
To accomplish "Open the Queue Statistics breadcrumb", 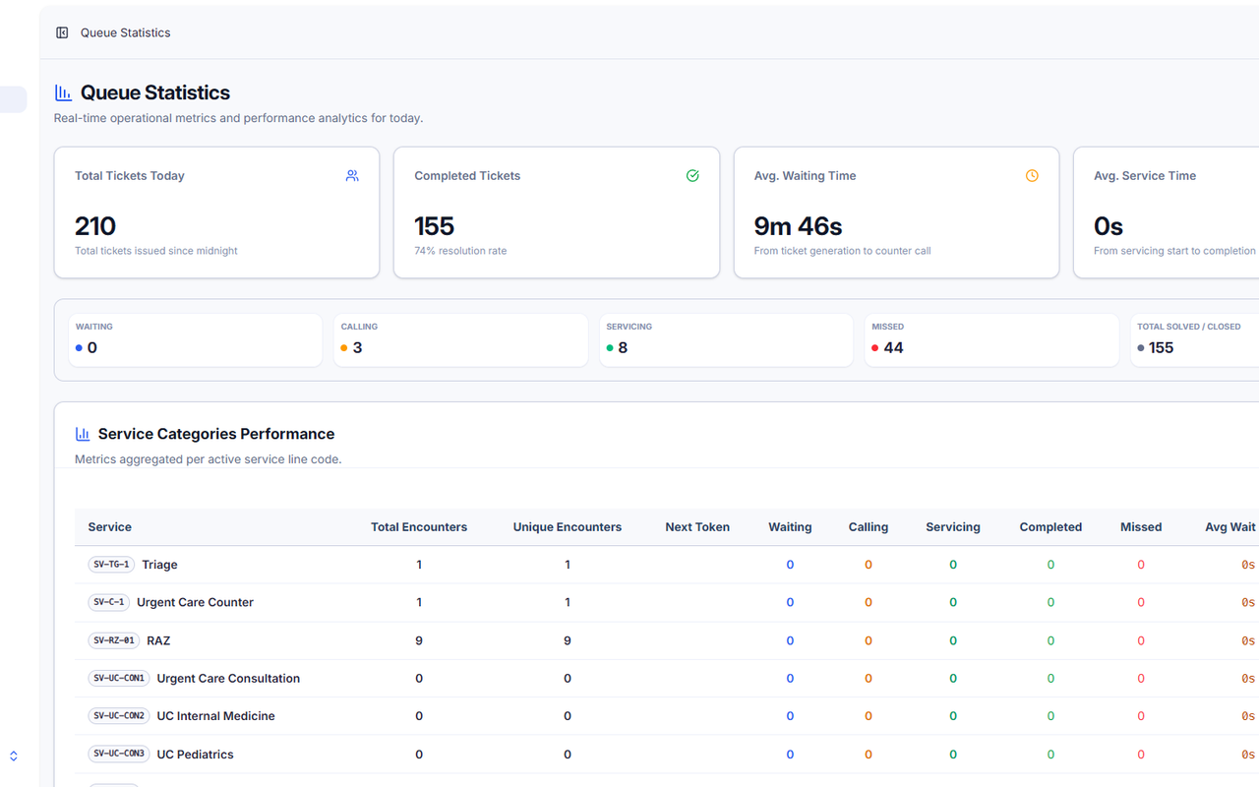I will coord(125,32).
